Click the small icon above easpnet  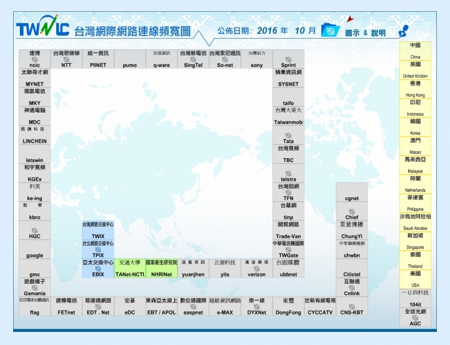[x=193, y=307]
